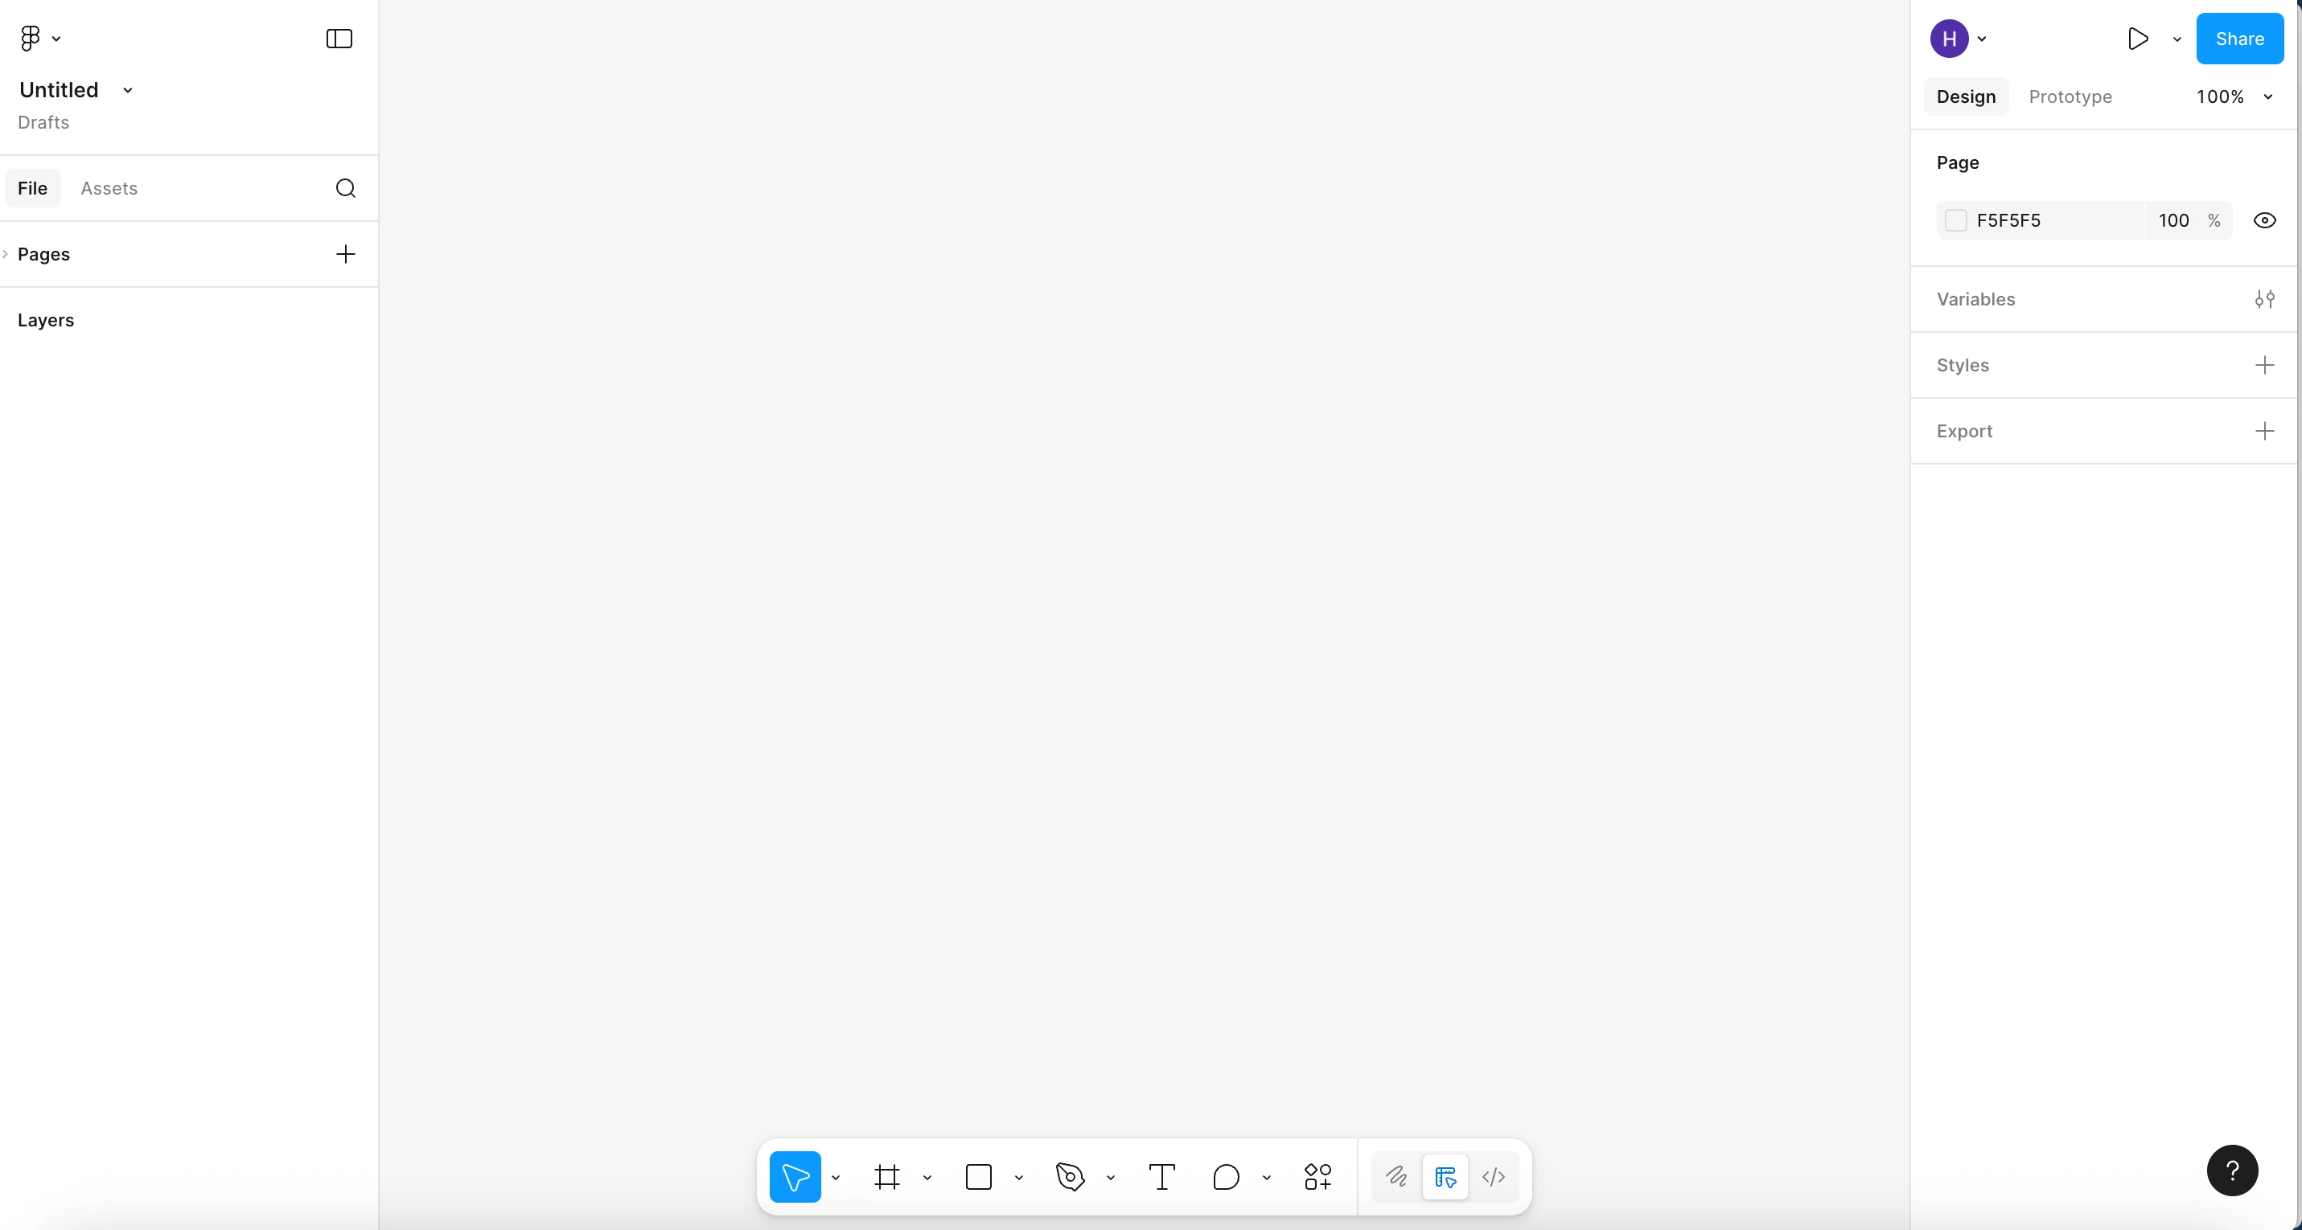Image resolution: width=2302 pixels, height=1230 pixels.
Task: Expand the Untitled file name menu
Action: coord(128,90)
